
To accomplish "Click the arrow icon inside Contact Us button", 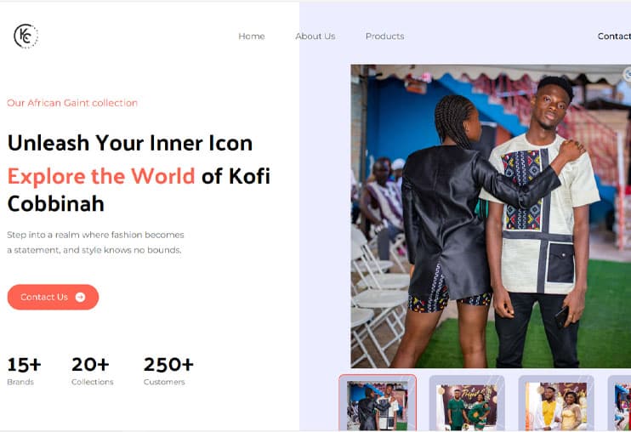I will point(81,297).
